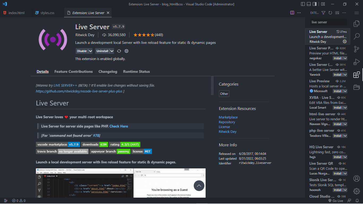Open the Explorer view in the activity bar
This screenshot has width=363, height=204.
coord(356,24)
